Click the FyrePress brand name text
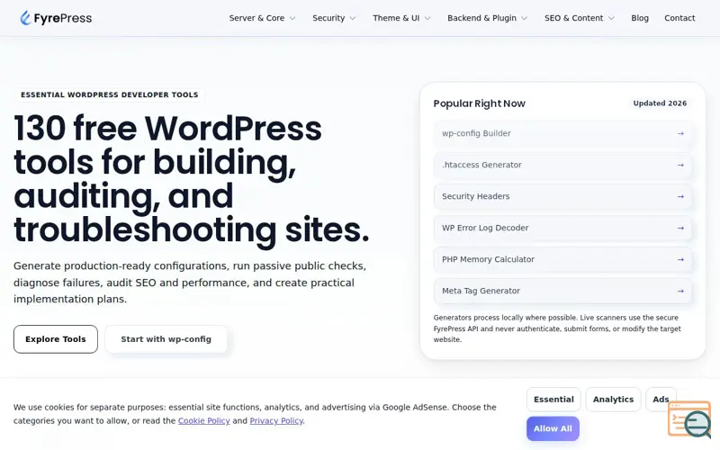Image resolution: width=720 pixels, height=450 pixels. pos(63,18)
